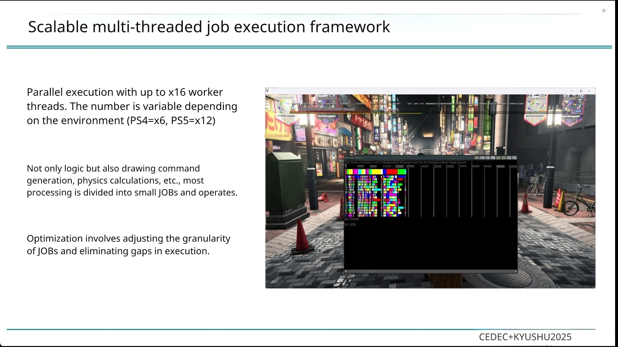Viewport: 618px width, 347px height.
Task: Click the ALL JOB label in Worker Meter
Action: [350, 225]
